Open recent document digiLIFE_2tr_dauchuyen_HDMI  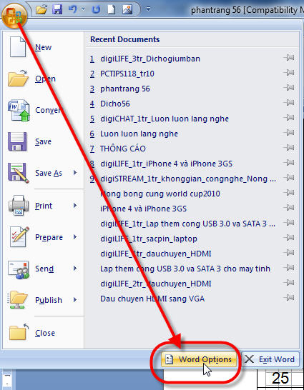tap(156, 284)
